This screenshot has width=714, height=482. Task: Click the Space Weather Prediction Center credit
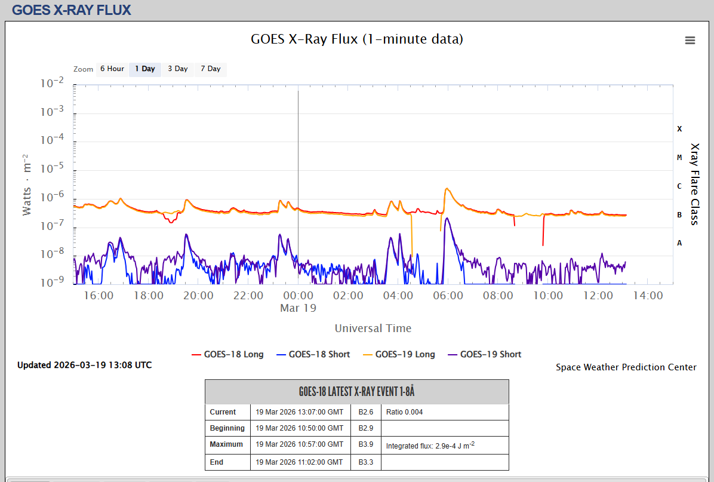pos(626,367)
